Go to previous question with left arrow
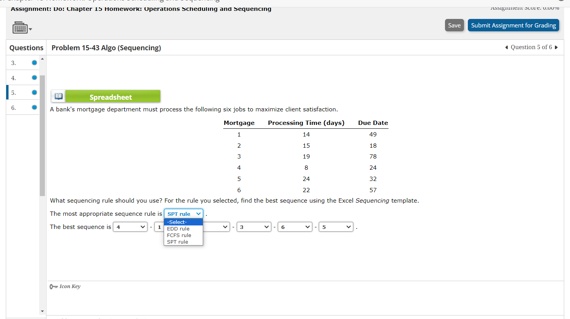Screen dimensions: 570x319 click(507, 47)
